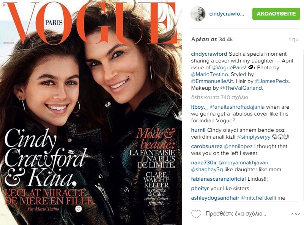The width and height of the screenshot is (304, 225).
Task: Open the @anaitashroffadajania mention
Action: click(x=237, y=107)
